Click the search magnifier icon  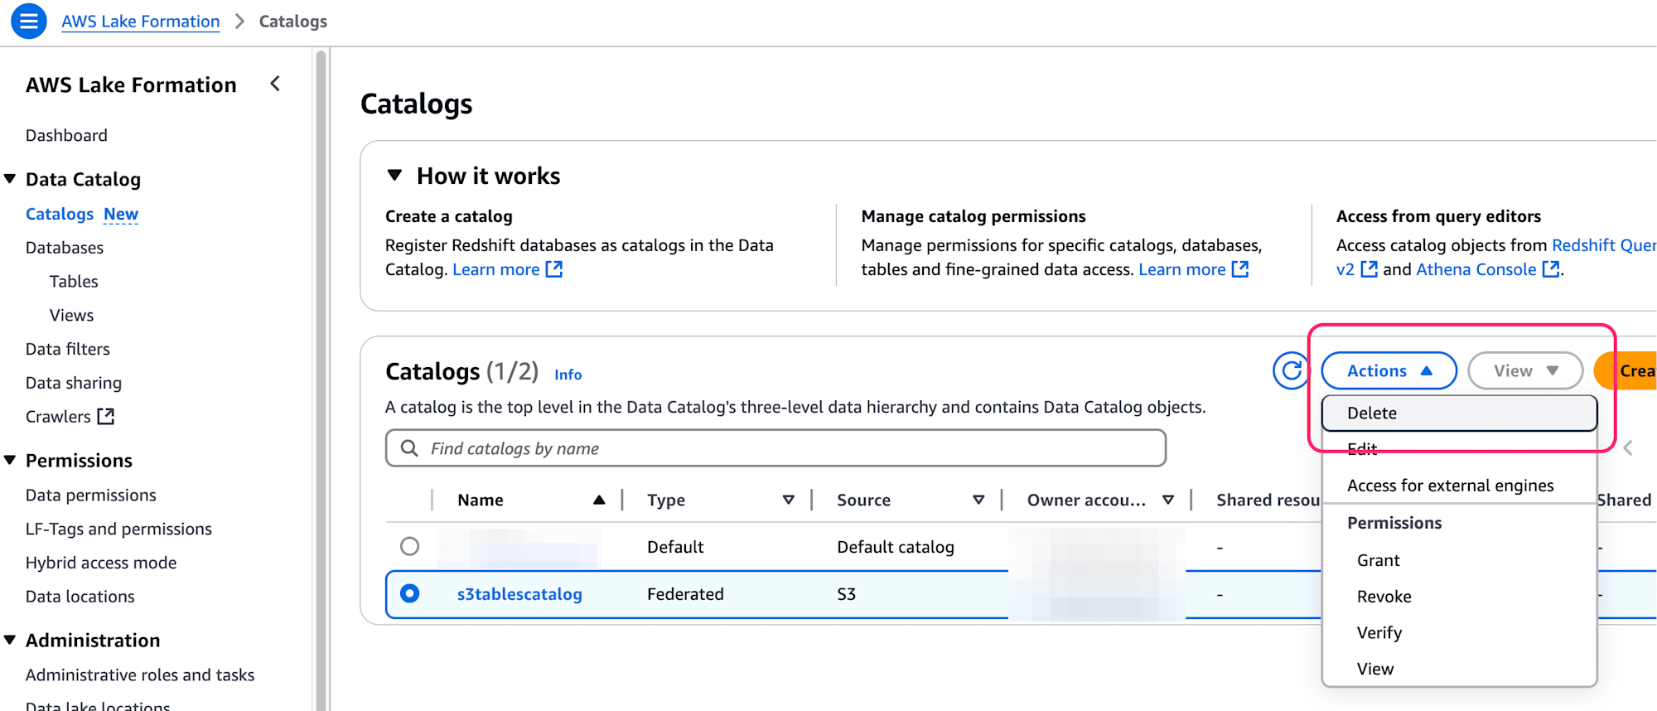[408, 448]
